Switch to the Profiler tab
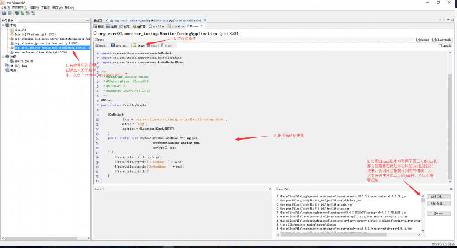457x248 pixels. point(156,26)
